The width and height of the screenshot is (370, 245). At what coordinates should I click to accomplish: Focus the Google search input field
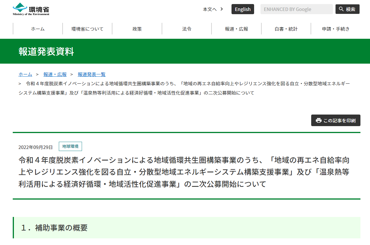pos(296,9)
